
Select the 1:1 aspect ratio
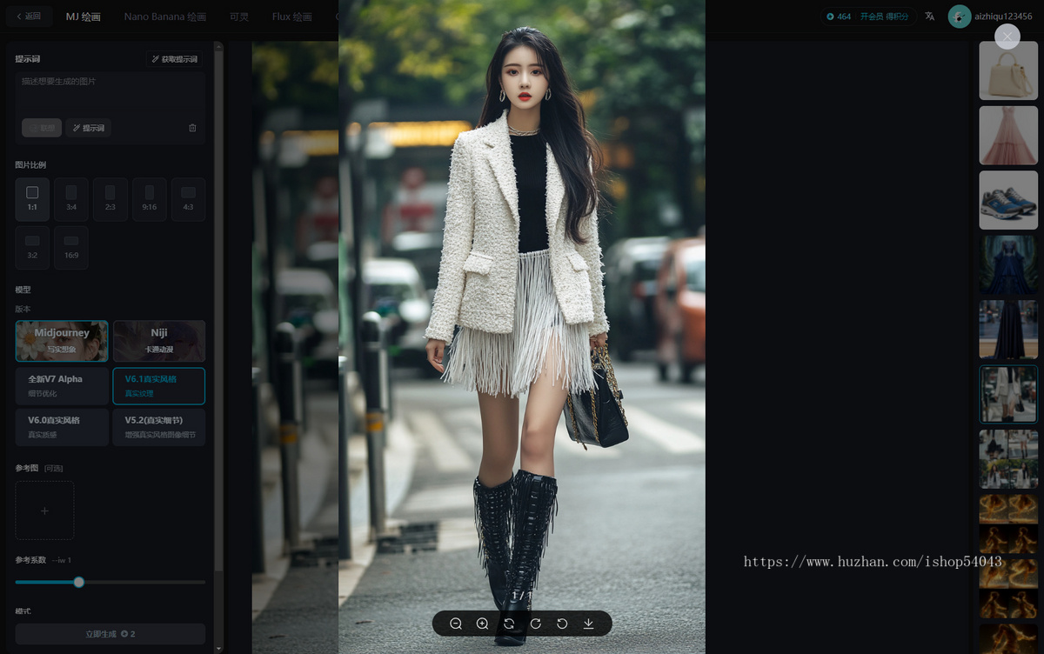[32, 199]
